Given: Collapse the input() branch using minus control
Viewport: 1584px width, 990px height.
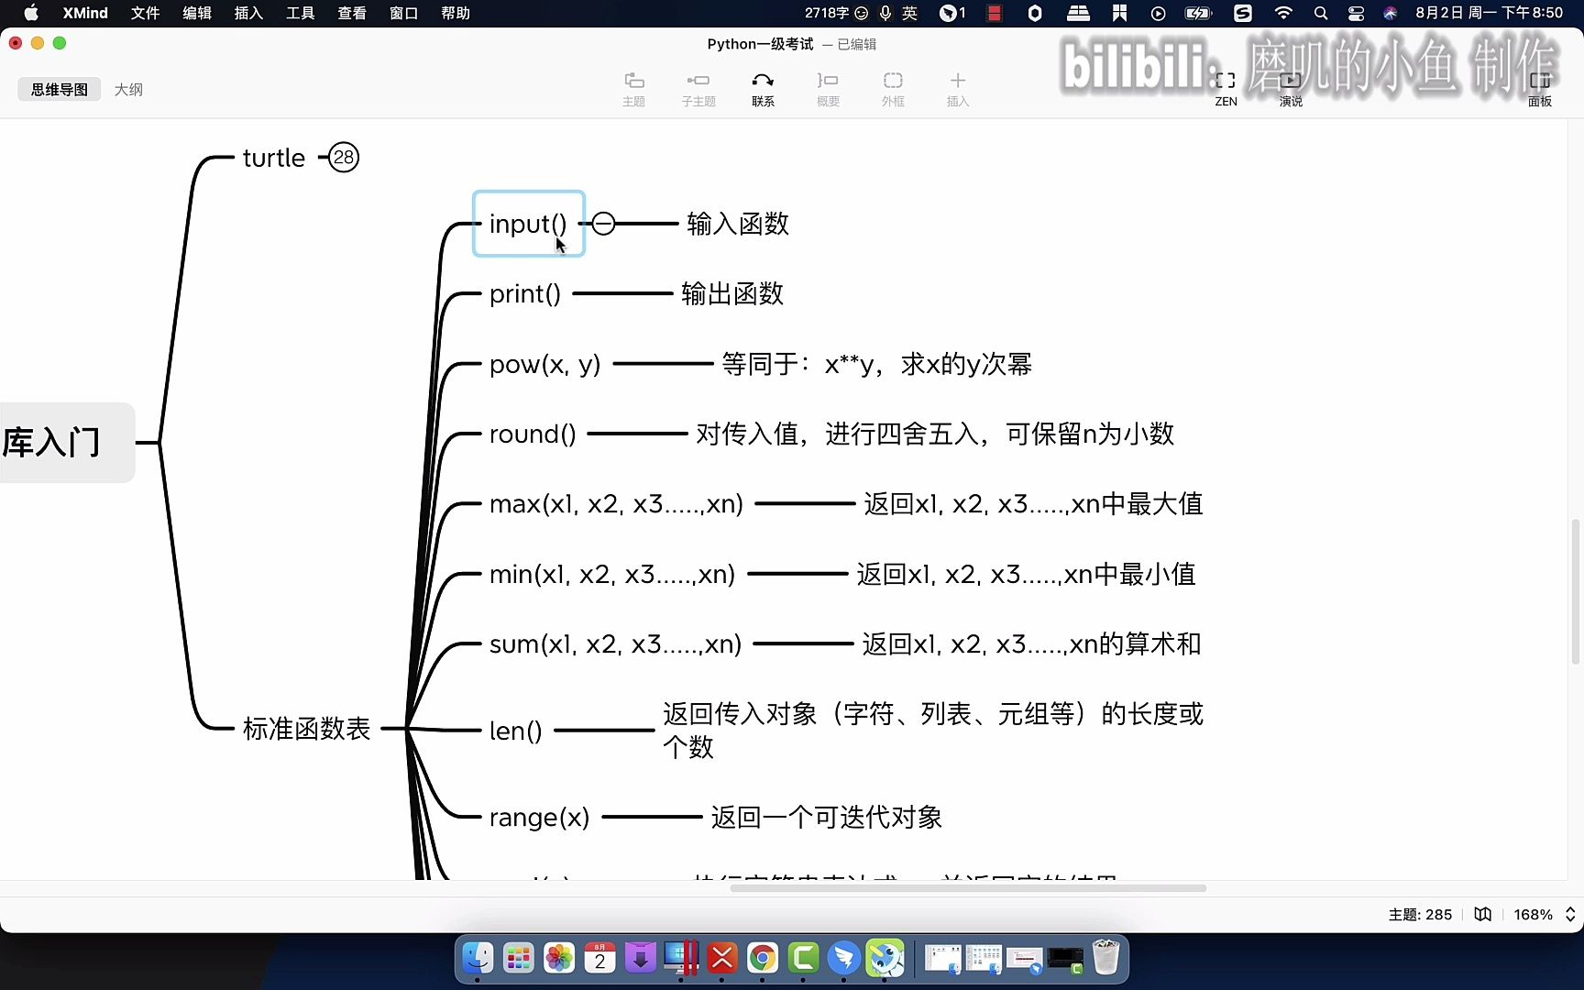Looking at the screenshot, I should pyautogui.click(x=603, y=223).
